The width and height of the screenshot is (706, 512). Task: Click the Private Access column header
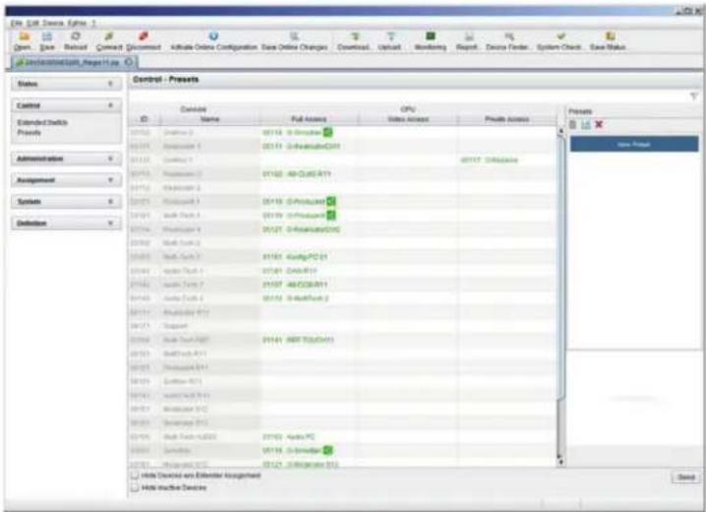(x=507, y=119)
